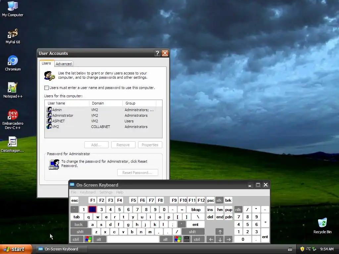Click the del key

coord(210,217)
